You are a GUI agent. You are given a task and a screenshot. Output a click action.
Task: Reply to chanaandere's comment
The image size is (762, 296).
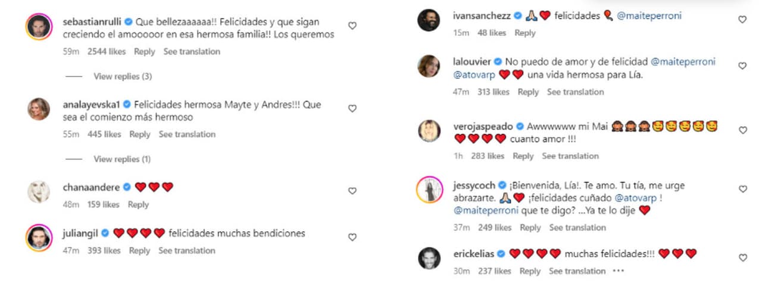point(138,204)
